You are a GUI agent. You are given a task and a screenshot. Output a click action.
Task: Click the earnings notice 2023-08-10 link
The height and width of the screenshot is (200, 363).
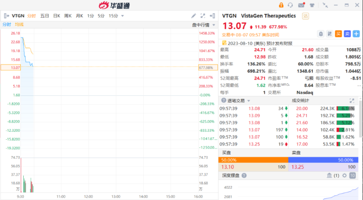(x=260, y=43)
